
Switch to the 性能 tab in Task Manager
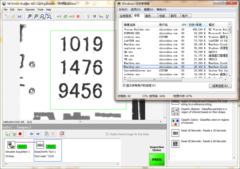tap(163, 16)
